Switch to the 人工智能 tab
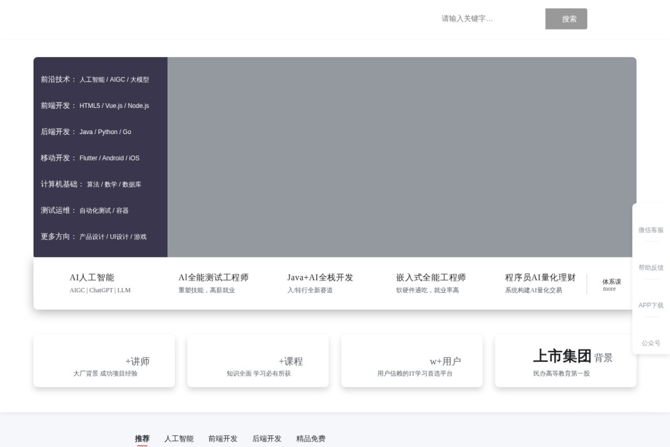The height and width of the screenshot is (447, 670). [x=179, y=439]
